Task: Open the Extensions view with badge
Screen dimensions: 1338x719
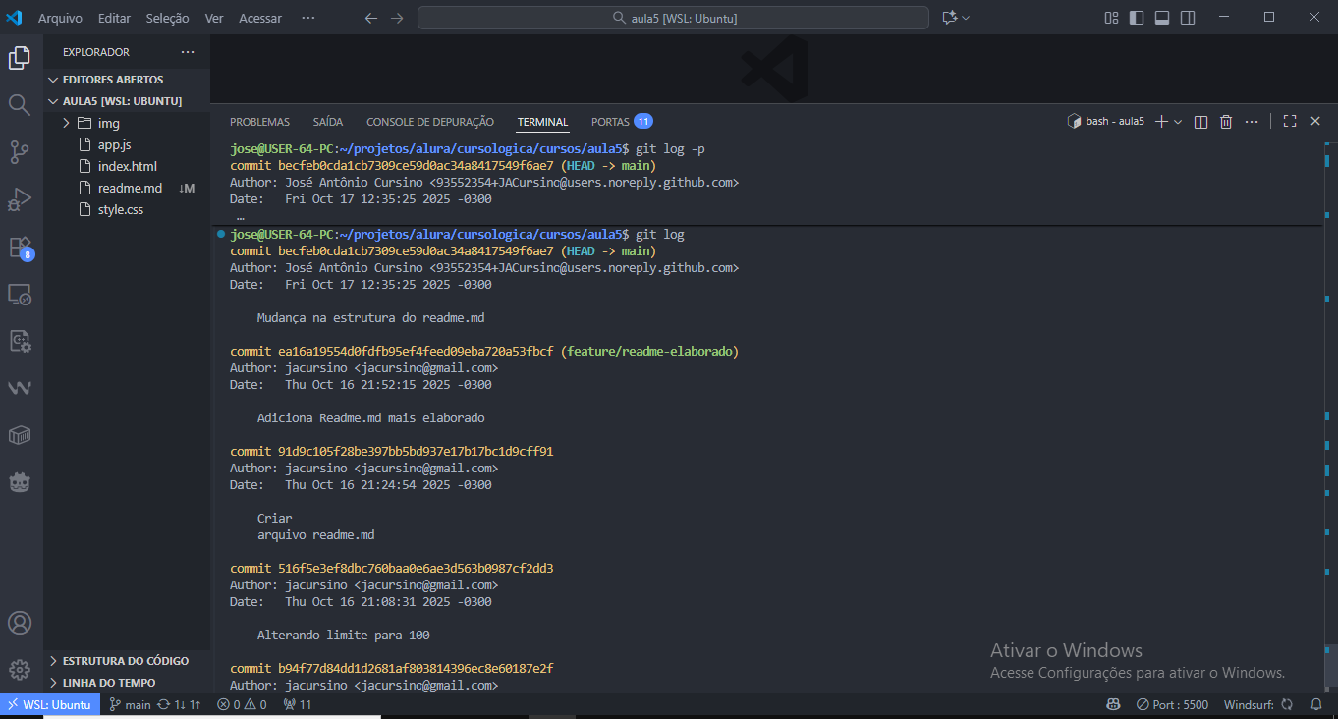Action: 20,247
